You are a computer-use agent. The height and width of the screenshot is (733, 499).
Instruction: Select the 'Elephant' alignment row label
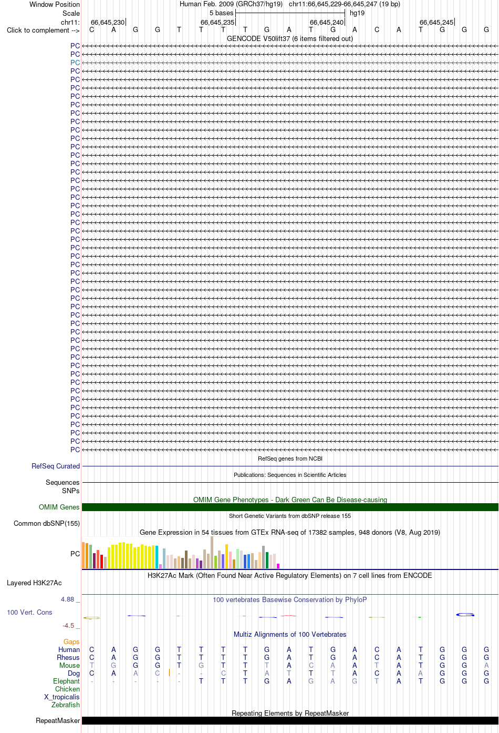coord(66,681)
